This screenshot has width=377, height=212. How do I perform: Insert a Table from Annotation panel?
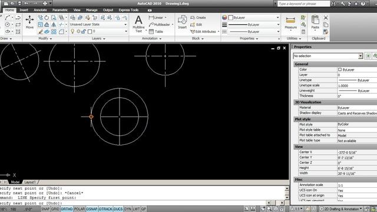(x=156, y=31)
